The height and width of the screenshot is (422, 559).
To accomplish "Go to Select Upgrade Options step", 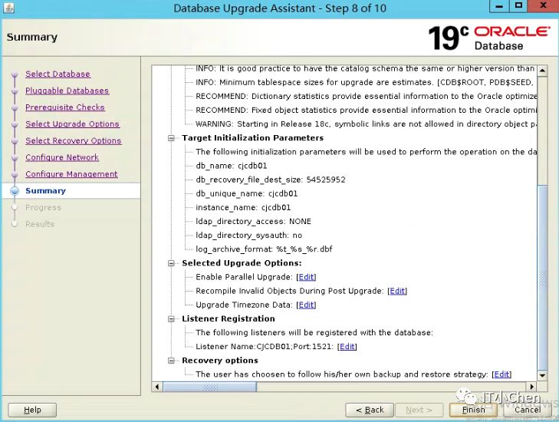I will click(x=72, y=124).
